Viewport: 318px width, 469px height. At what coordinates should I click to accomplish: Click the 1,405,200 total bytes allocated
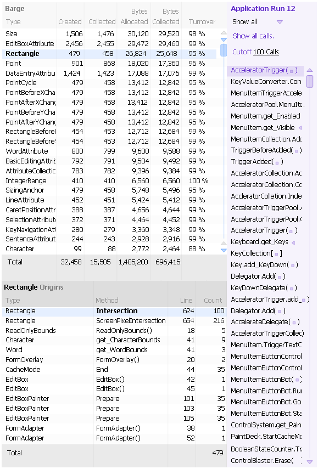[x=133, y=262]
